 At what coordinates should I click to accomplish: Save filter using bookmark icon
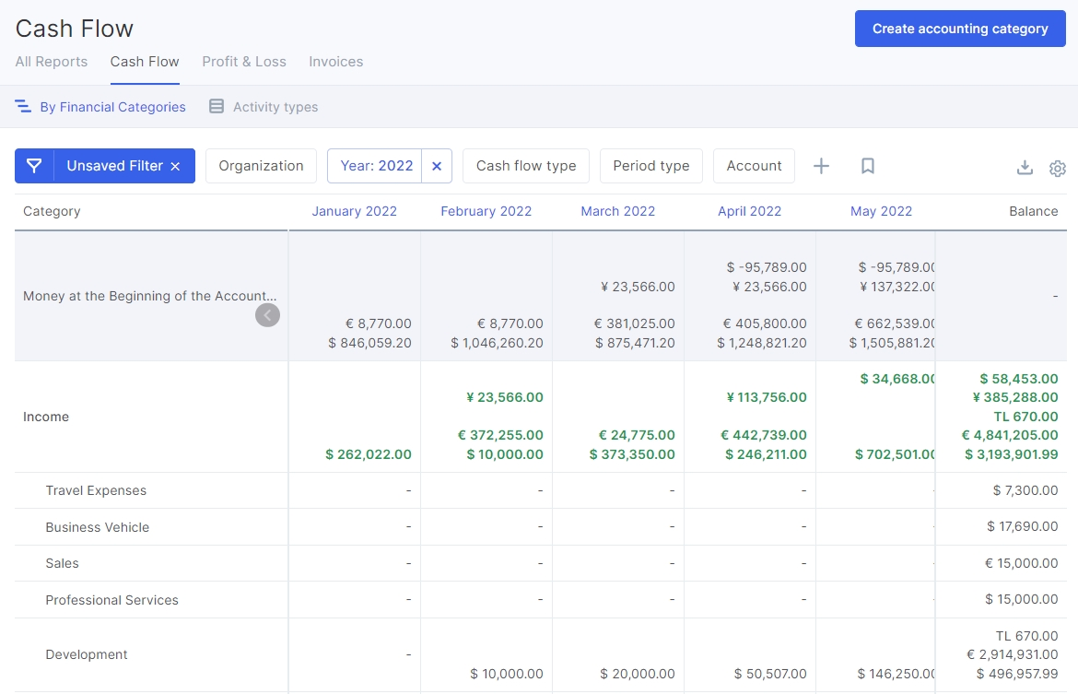point(867,166)
